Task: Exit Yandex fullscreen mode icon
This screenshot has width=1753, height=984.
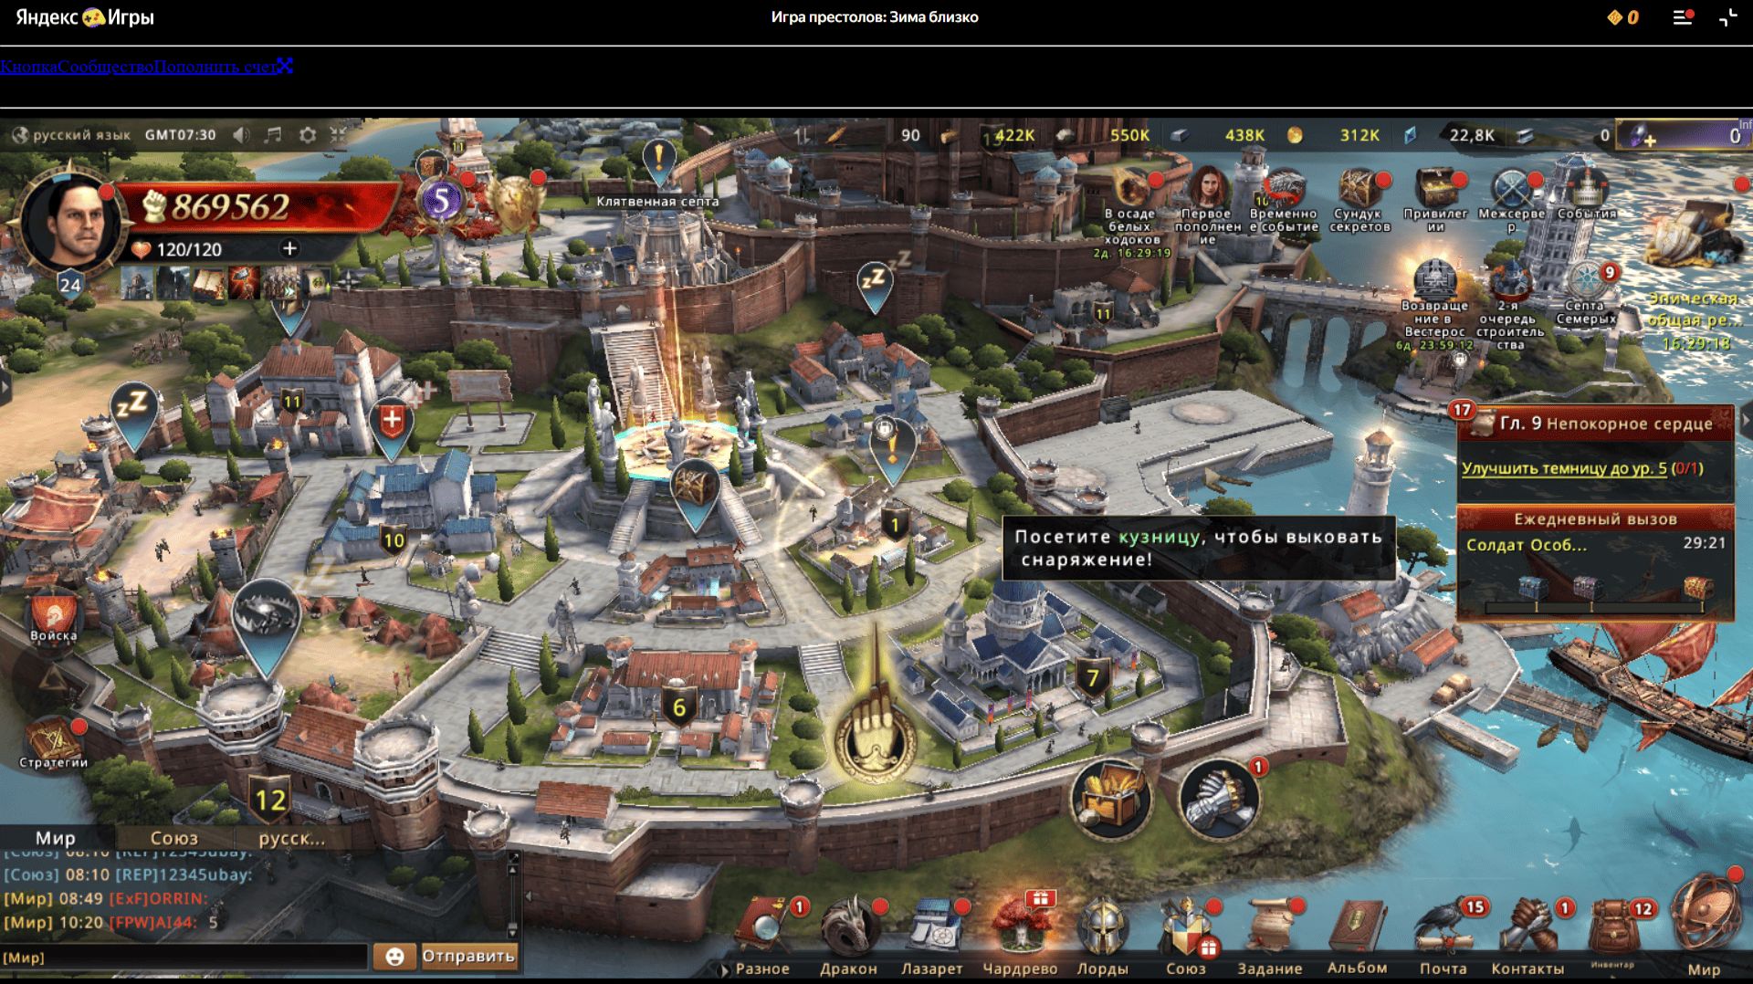Action: click(x=1727, y=17)
